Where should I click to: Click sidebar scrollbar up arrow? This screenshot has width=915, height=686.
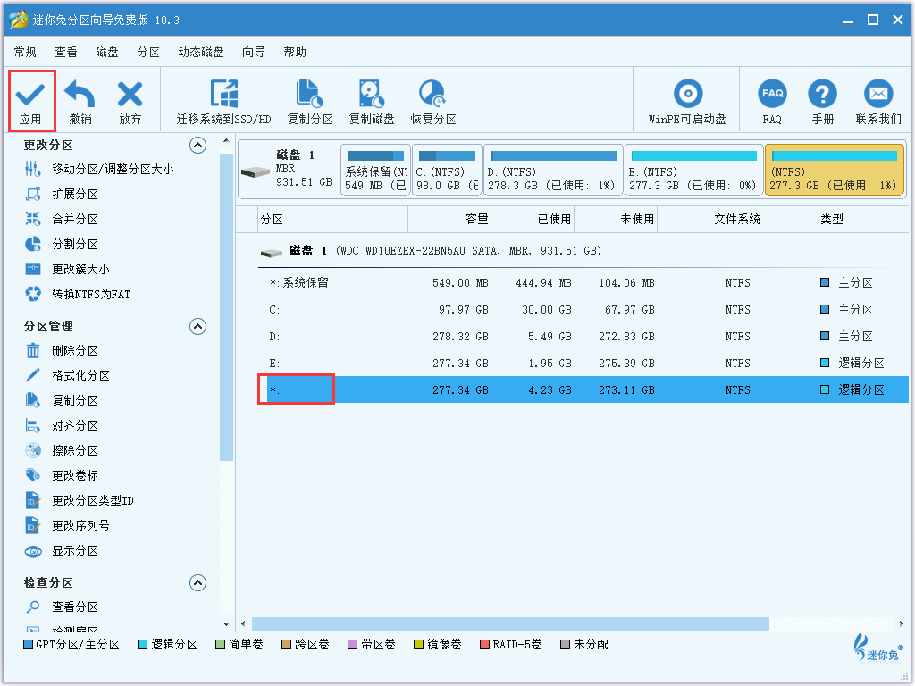click(226, 141)
